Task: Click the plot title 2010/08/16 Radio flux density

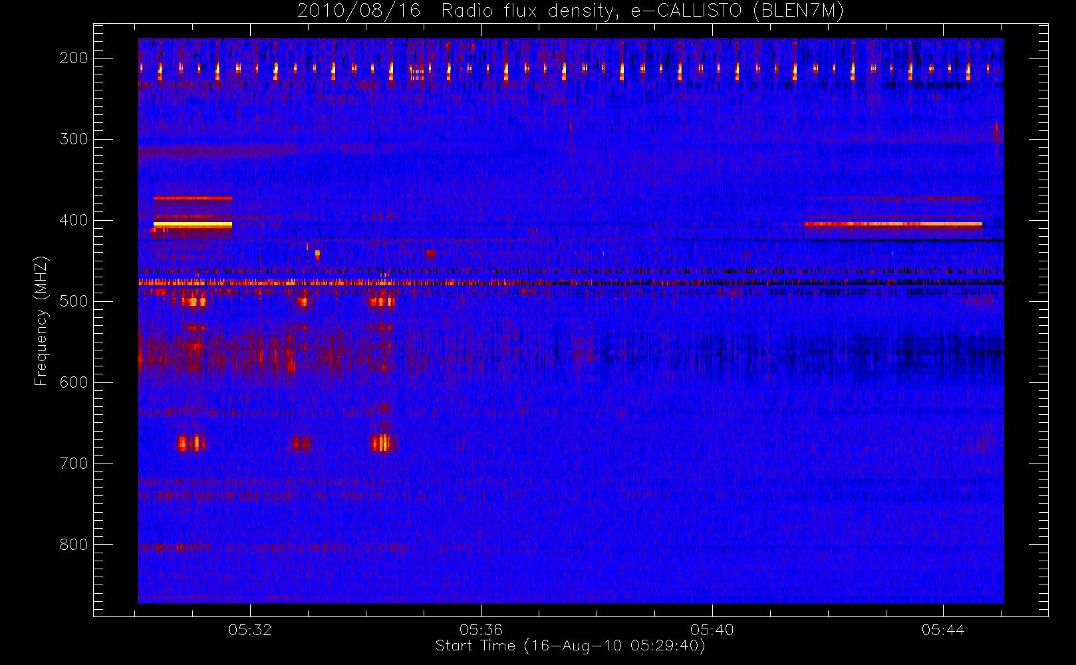Action: pyautogui.click(x=571, y=11)
